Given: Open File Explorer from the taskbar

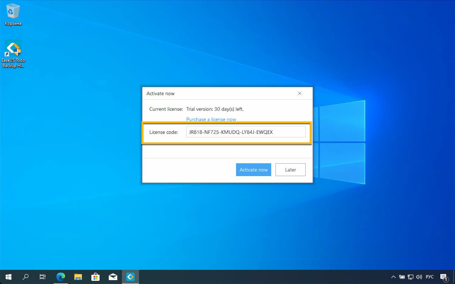Looking at the screenshot, I should pyautogui.click(x=78, y=276).
